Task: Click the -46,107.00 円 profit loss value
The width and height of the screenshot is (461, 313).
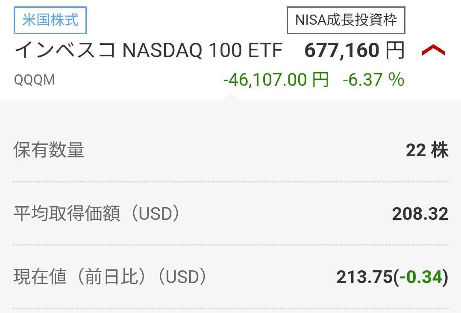Action: coord(276,80)
